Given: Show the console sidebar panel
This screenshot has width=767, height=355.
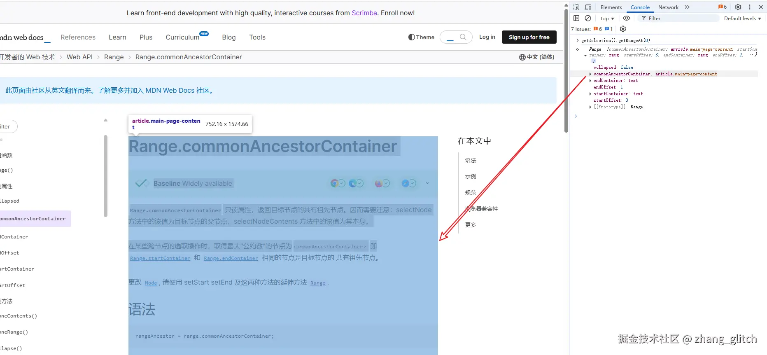Looking at the screenshot, I should coord(576,18).
